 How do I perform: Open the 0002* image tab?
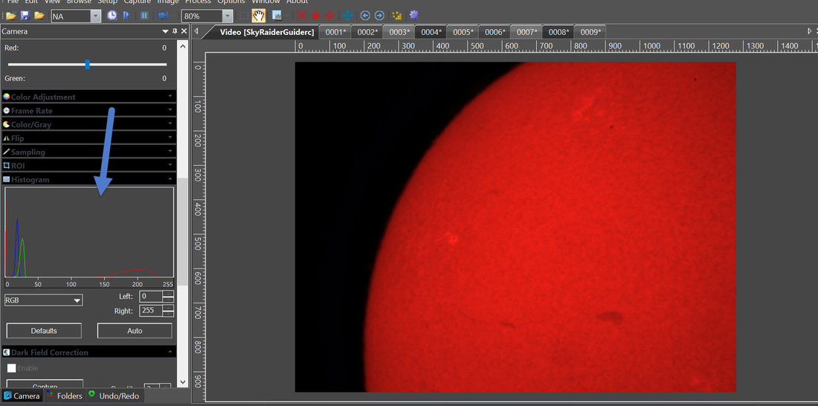367,32
